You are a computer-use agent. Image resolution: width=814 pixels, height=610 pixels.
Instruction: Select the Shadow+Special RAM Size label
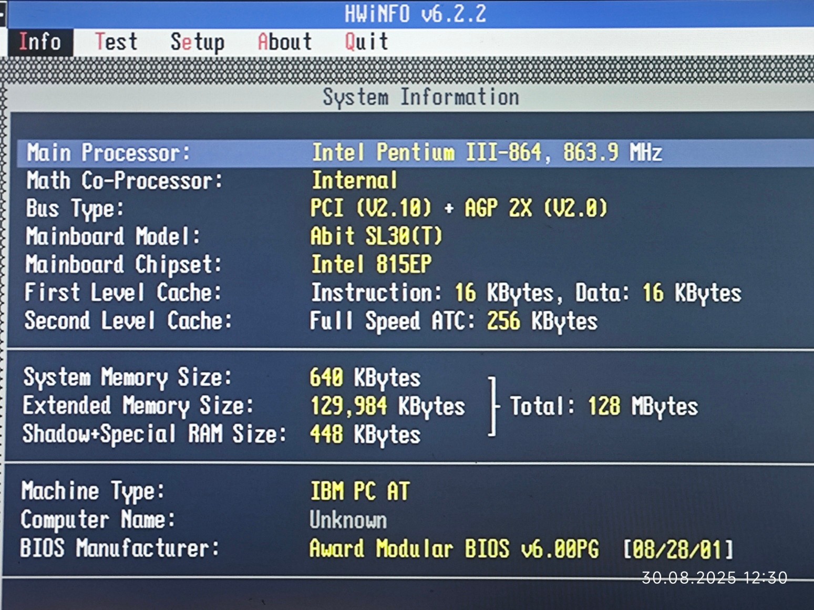tap(154, 434)
